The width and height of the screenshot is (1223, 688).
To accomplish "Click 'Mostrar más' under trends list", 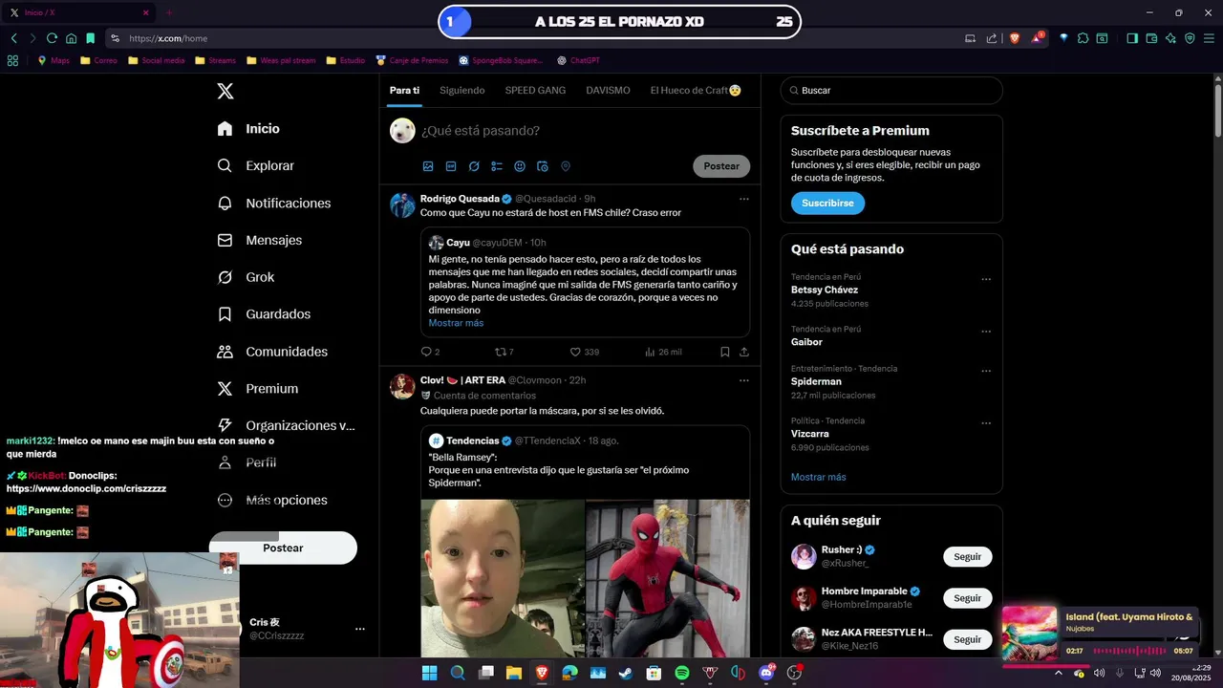I will [818, 477].
